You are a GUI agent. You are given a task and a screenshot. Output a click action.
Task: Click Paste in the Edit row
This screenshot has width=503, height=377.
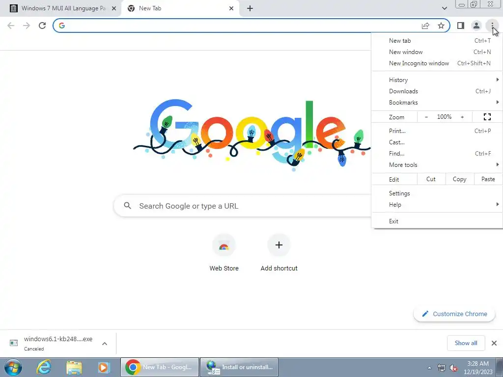click(488, 179)
